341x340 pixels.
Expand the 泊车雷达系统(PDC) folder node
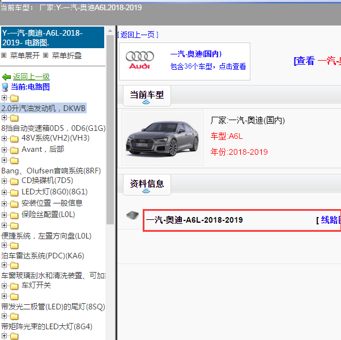4,245
